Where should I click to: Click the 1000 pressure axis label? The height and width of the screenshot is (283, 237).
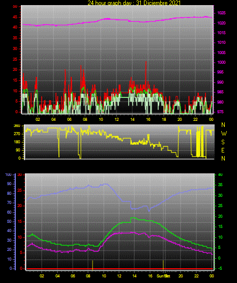pyautogui.click(x=221, y=62)
